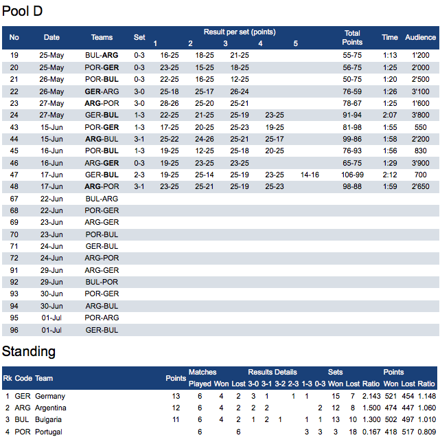This screenshot has width=440, height=442.
Task: Open the Germany team in standings
Action: tap(49, 396)
